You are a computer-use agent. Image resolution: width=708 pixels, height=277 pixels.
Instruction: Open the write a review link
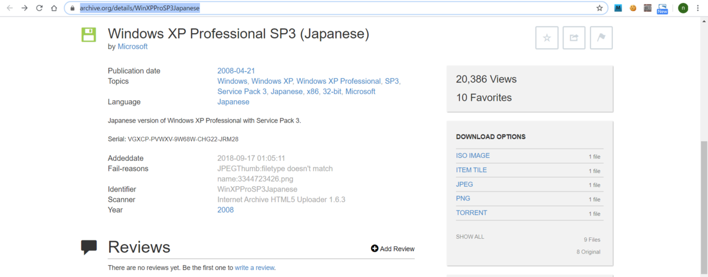(255, 268)
